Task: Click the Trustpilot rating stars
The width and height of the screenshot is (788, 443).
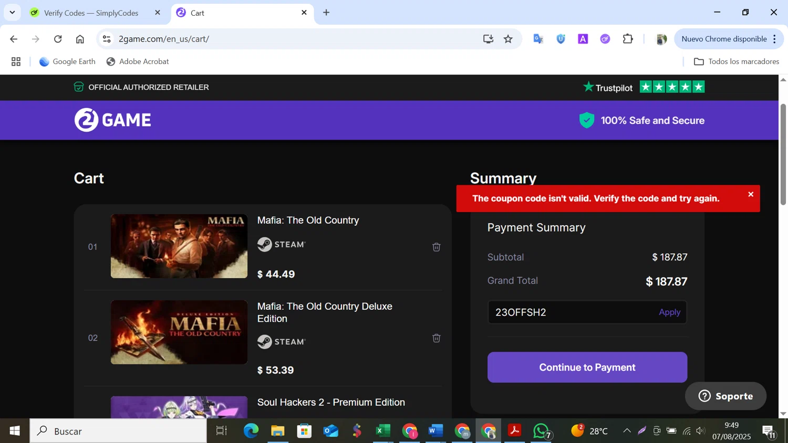Action: [x=672, y=87]
